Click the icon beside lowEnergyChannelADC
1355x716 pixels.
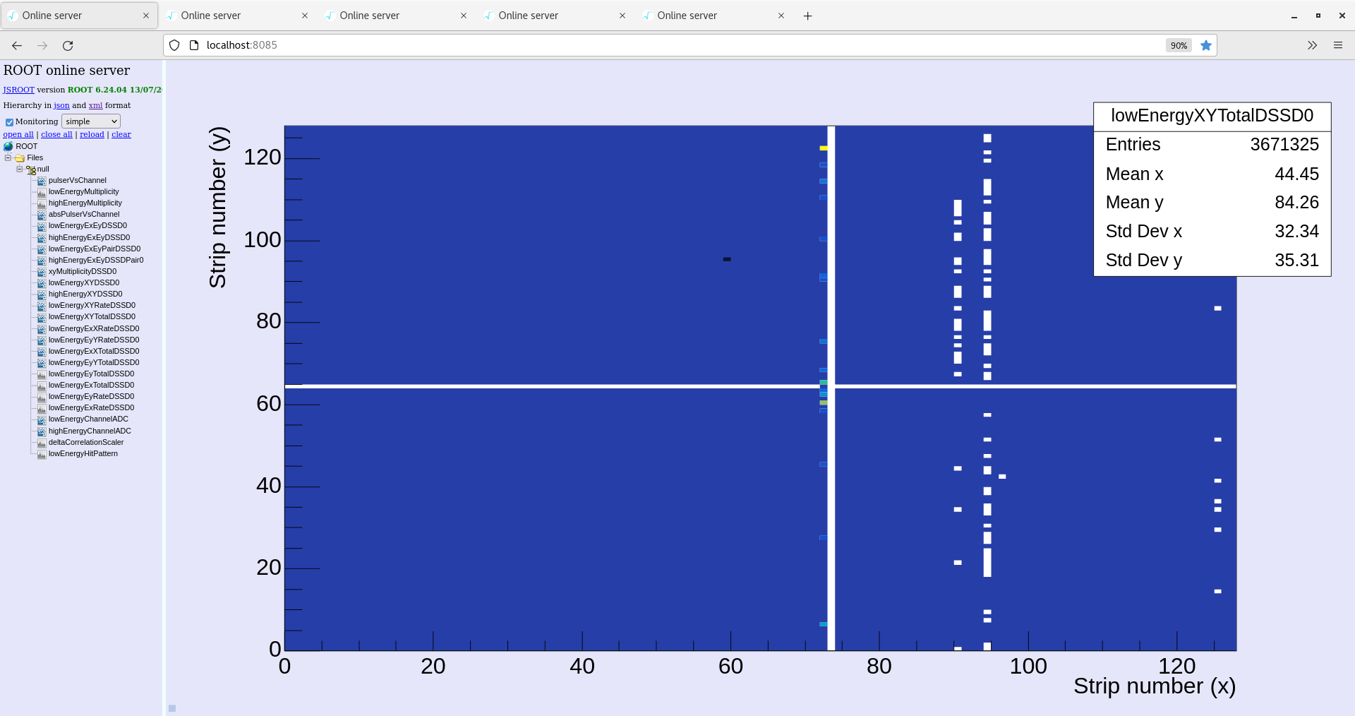[x=42, y=419]
